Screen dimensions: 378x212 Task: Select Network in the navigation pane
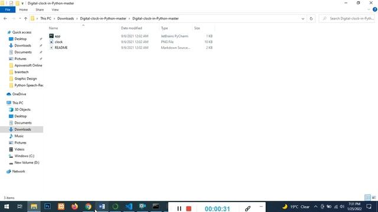tap(18, 171)
